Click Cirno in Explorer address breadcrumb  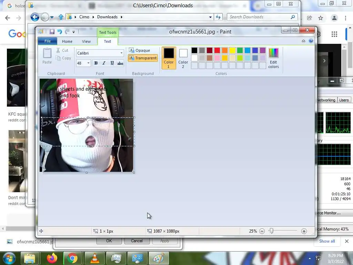click(84, 17)
